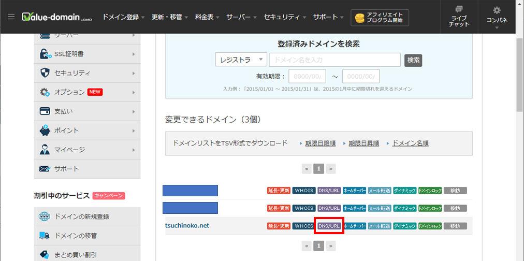This screenshot has height=261, width=524.
Task: Click メール転送 for tsuchinoko.net
Action: tap(380, 226)
